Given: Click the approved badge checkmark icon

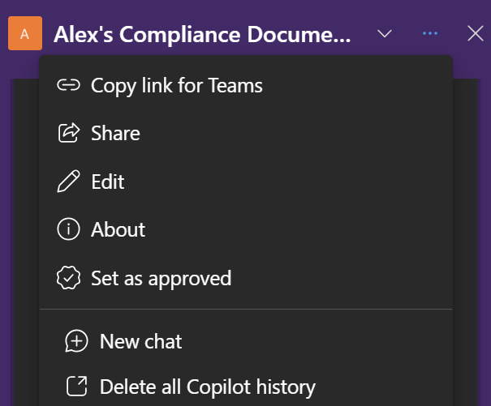Looking at the screenshot, I should [x=69, y=278].
